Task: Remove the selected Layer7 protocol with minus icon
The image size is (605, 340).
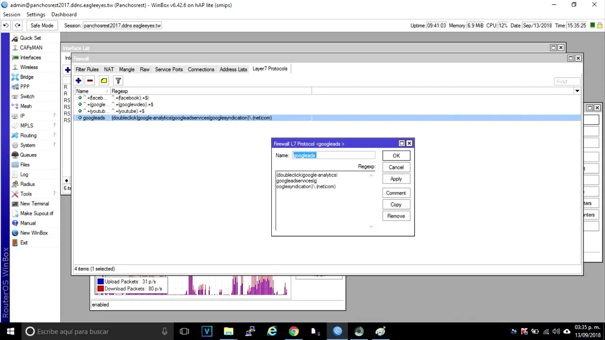Action: tap(90, 80)
